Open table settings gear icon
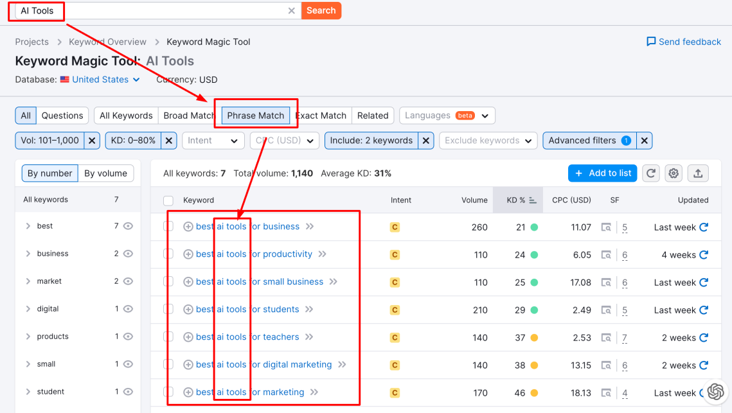This screenshot has width=732, height=413. [x=674, y=173]
